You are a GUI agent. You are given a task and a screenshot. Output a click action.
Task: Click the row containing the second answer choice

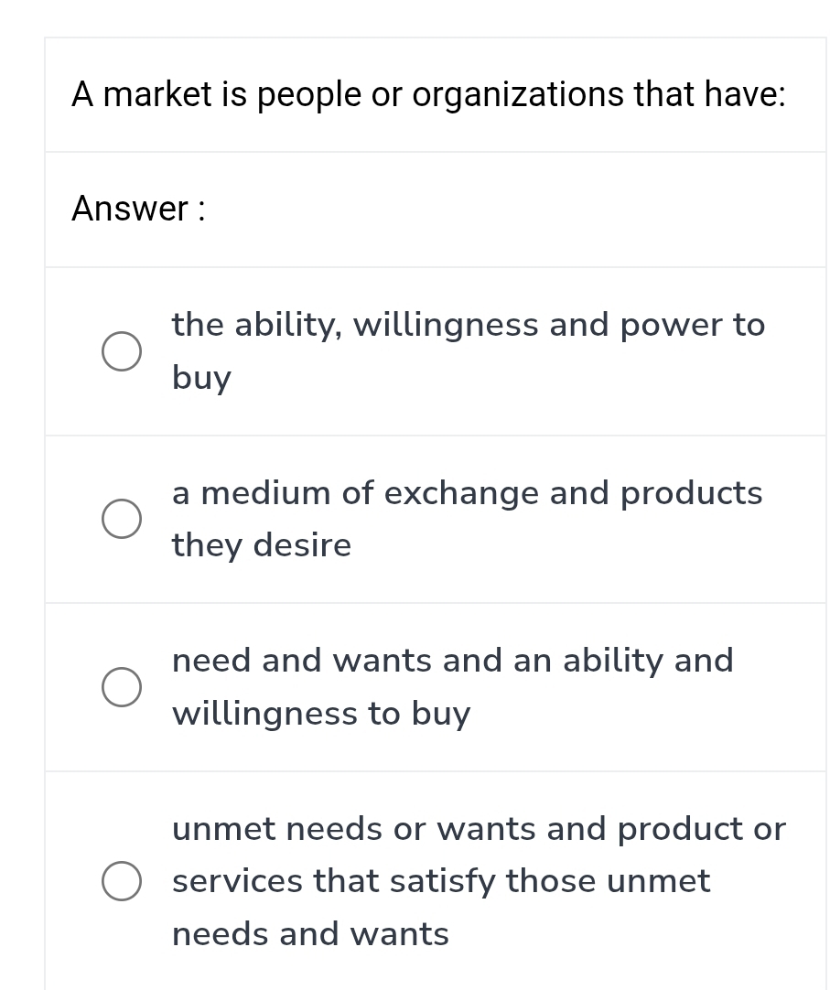(x=435, y=519)
